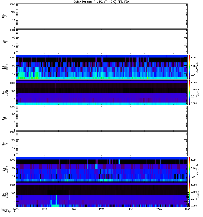Click the "1600" time axis label

click(16, 209)
